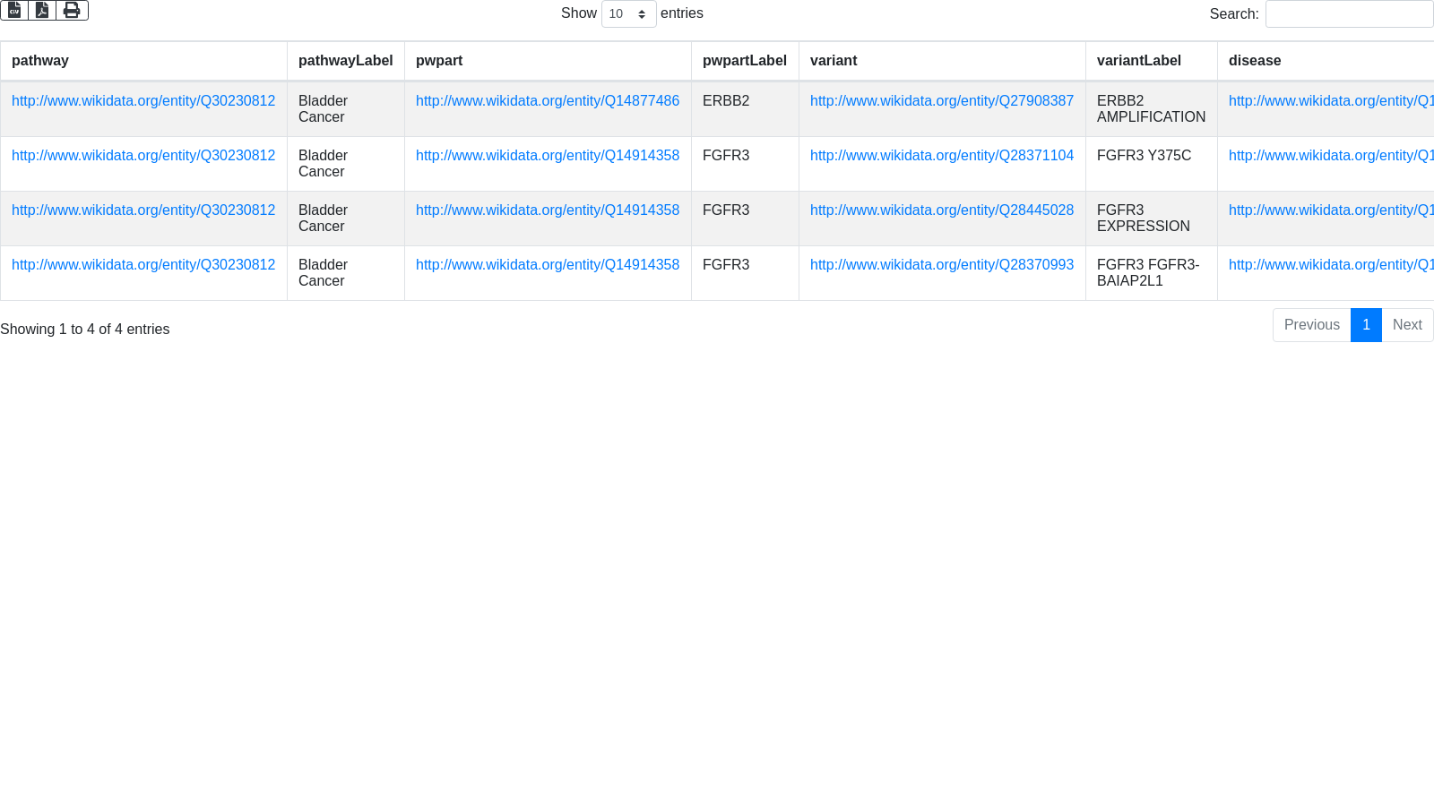Print the table using printer icon
The height and width of the screenshot is (806, 1434).
click(x=72, y=10)
